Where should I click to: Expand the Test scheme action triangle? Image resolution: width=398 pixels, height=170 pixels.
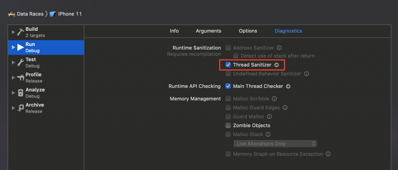coord(14,62)
